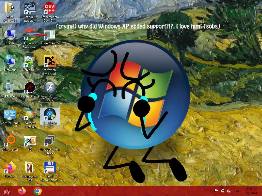Select the Mike Wazowski folder icon

click(10, 12)
